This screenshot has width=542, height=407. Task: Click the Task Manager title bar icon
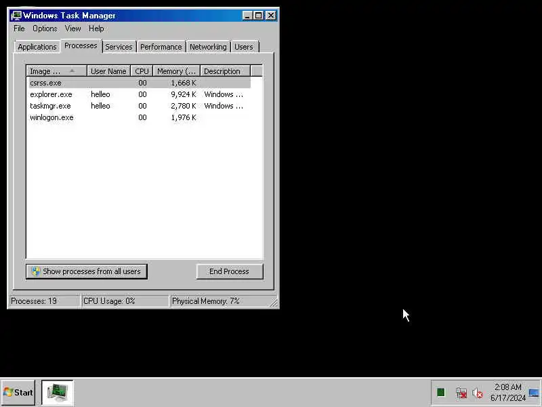click(16, 16)
